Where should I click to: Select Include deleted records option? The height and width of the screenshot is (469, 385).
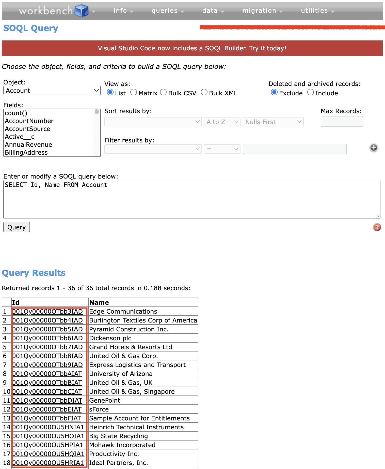311,92
